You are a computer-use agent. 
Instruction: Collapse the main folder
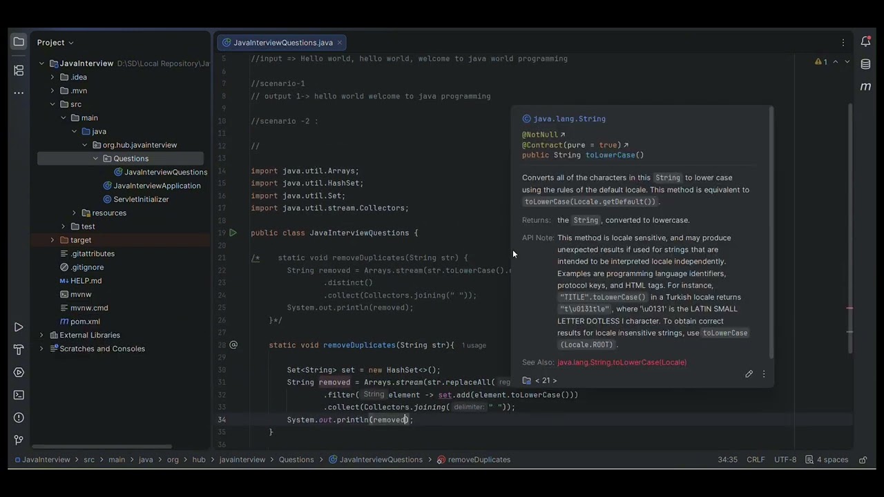tap(64, 118)
